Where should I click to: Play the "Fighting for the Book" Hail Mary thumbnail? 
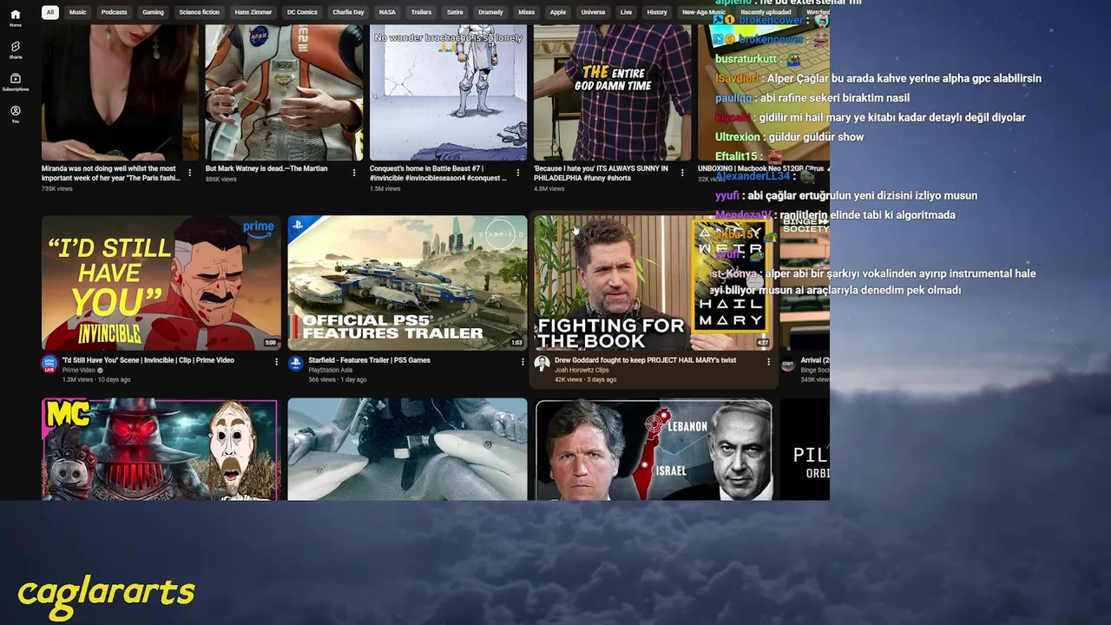(653, 283)
